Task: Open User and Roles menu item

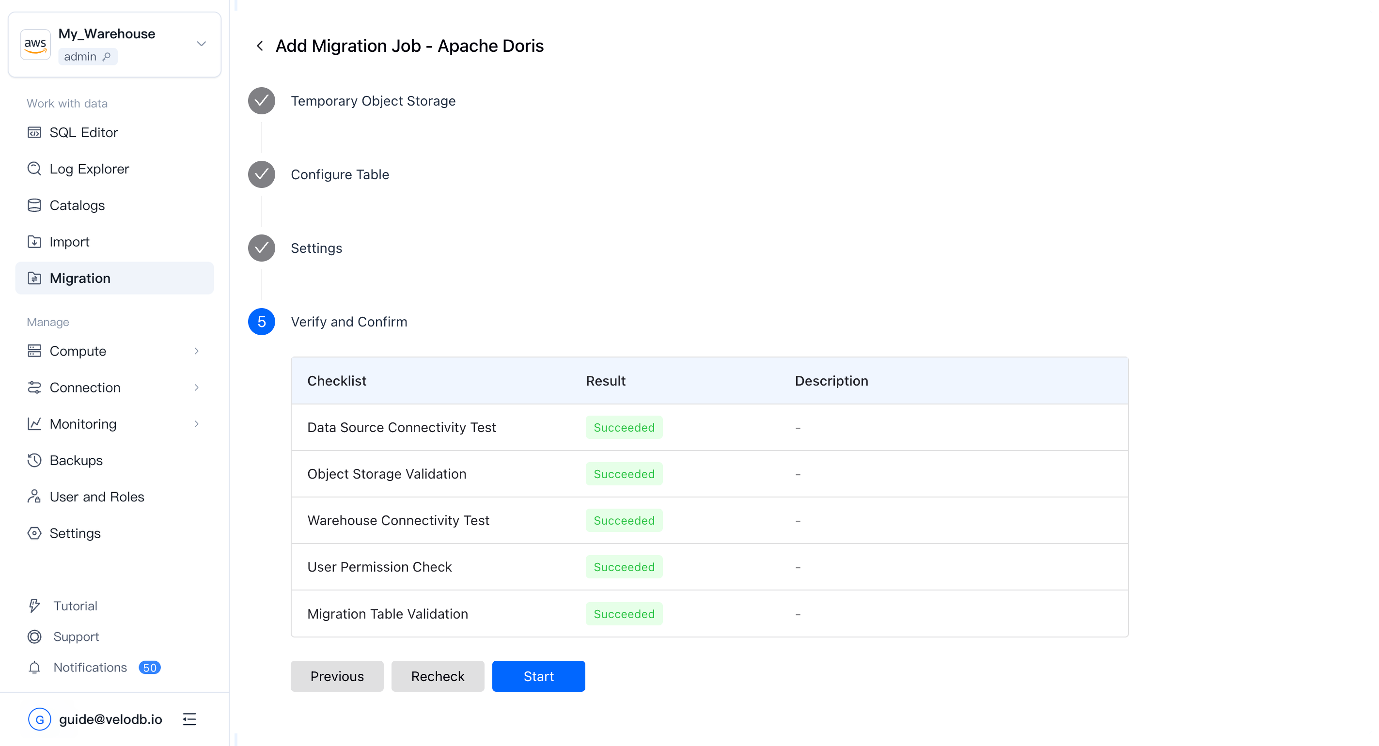Action: pos(96,497)
